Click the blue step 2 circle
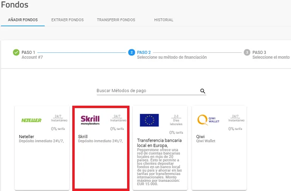 click(131, 52)
